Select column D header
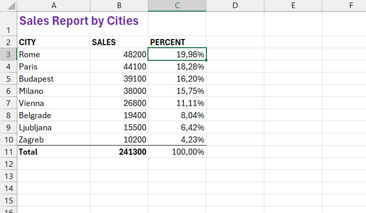The height and width of the screenshot is (213, 366). tap(235, 6)
